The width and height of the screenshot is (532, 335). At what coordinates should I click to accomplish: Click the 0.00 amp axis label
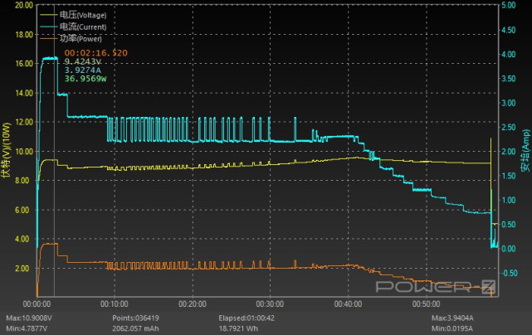coord(508,249)
